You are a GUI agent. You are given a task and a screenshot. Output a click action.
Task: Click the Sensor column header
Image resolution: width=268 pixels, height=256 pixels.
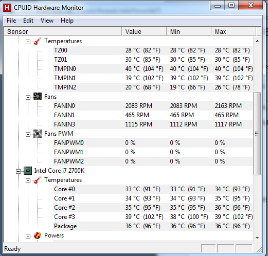(63, 31)
